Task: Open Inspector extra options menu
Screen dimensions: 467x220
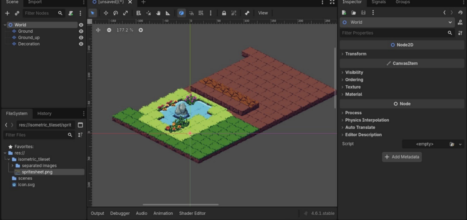Action: tap(373, 13)
